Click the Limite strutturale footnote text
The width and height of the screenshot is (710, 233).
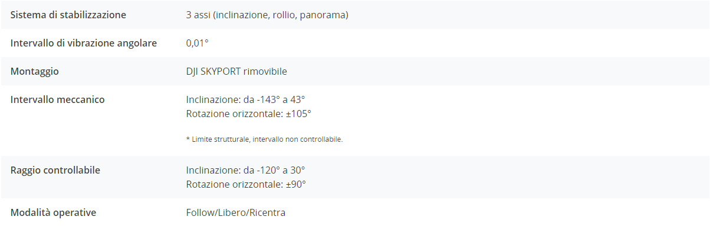pyautogui.click(x=264, y=139)
